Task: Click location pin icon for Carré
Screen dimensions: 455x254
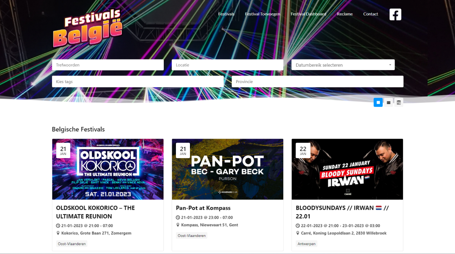Action: click(298, 234)
